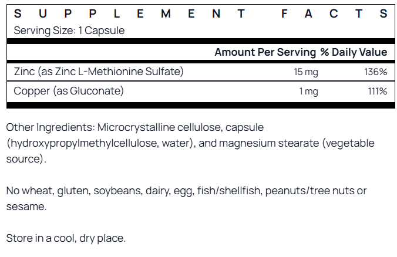
Task: Select the Zinc L-Methionine Sulfate row label
Action: (x=99, y=72)
